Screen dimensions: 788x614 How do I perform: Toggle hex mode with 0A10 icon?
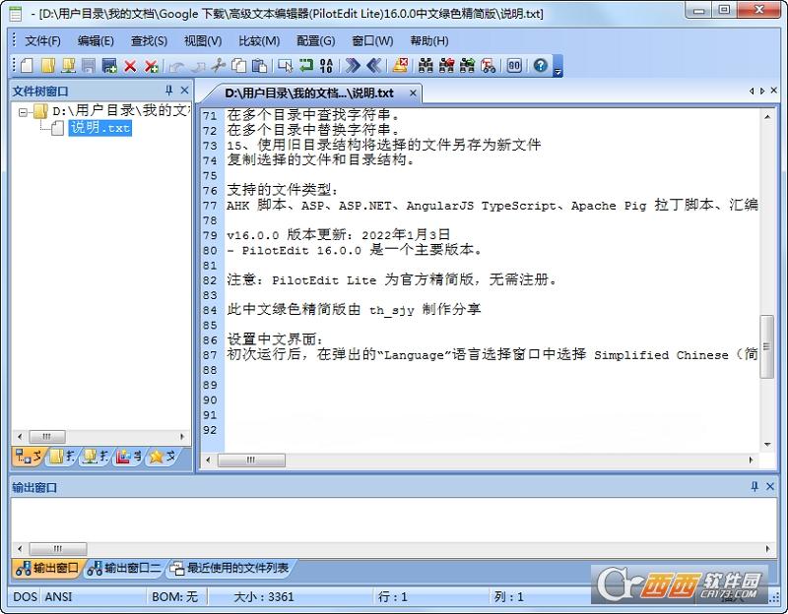326,66
